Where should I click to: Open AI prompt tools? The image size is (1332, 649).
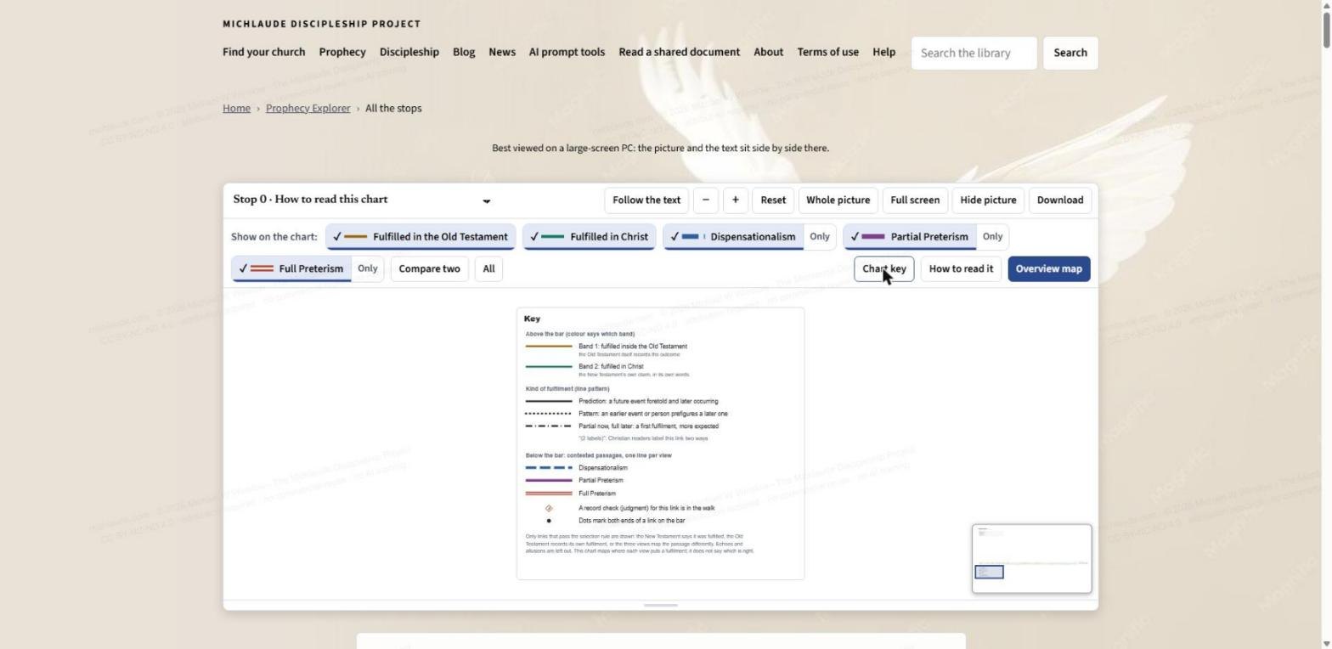point(567,52)
